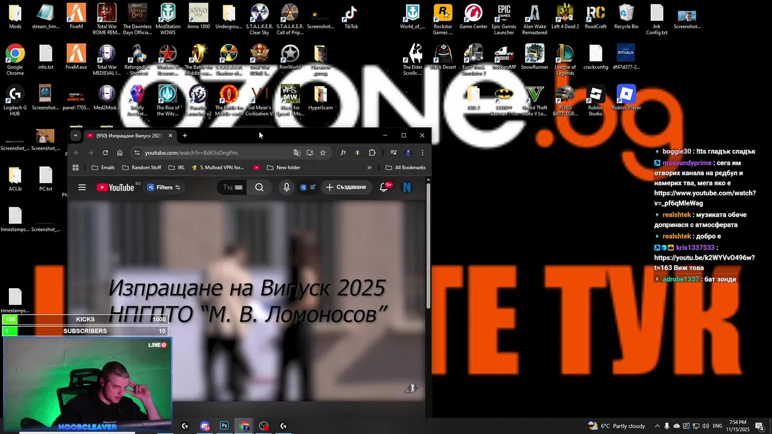Open YouTube notifications bell
The width and height of the screenshot is (772, 434).
384,187
